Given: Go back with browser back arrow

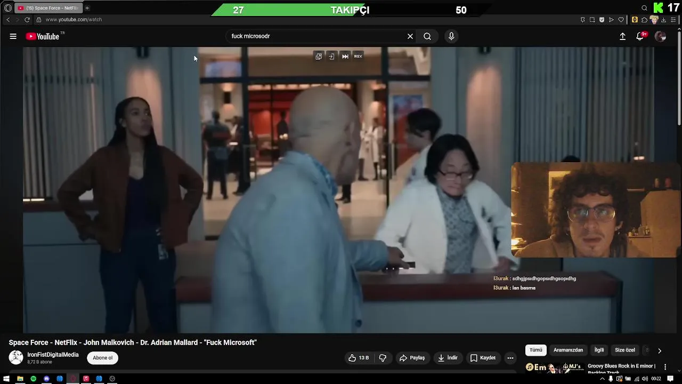Looking at the screenshot, I should [x=8, y=20].
